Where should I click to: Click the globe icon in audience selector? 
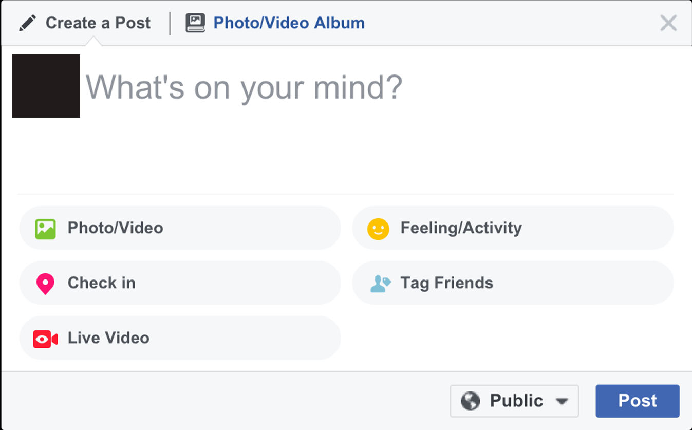tap(471, 401)
